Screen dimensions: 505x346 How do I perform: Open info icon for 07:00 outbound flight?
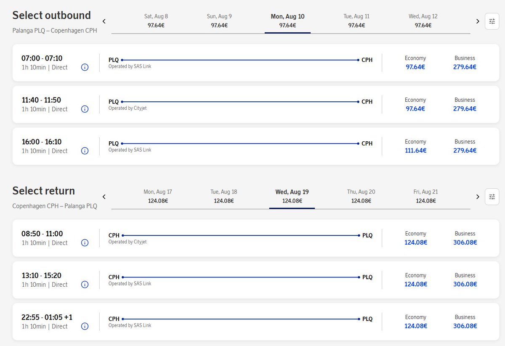[85, 67]
